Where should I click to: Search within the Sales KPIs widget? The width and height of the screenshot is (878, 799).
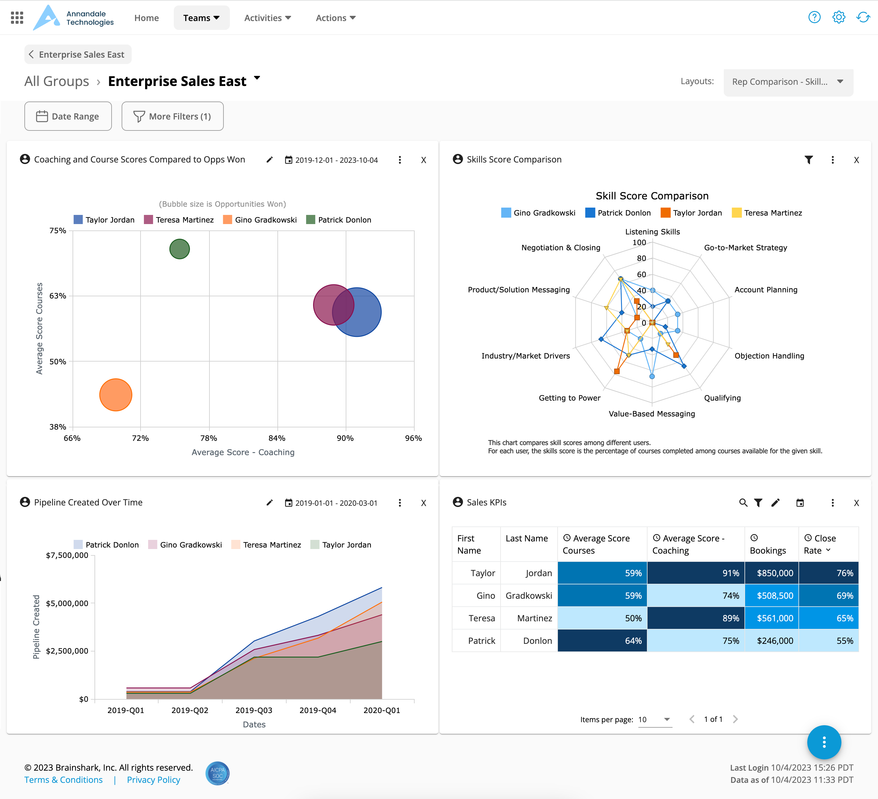pyautogui.click(x=744, y=502)
